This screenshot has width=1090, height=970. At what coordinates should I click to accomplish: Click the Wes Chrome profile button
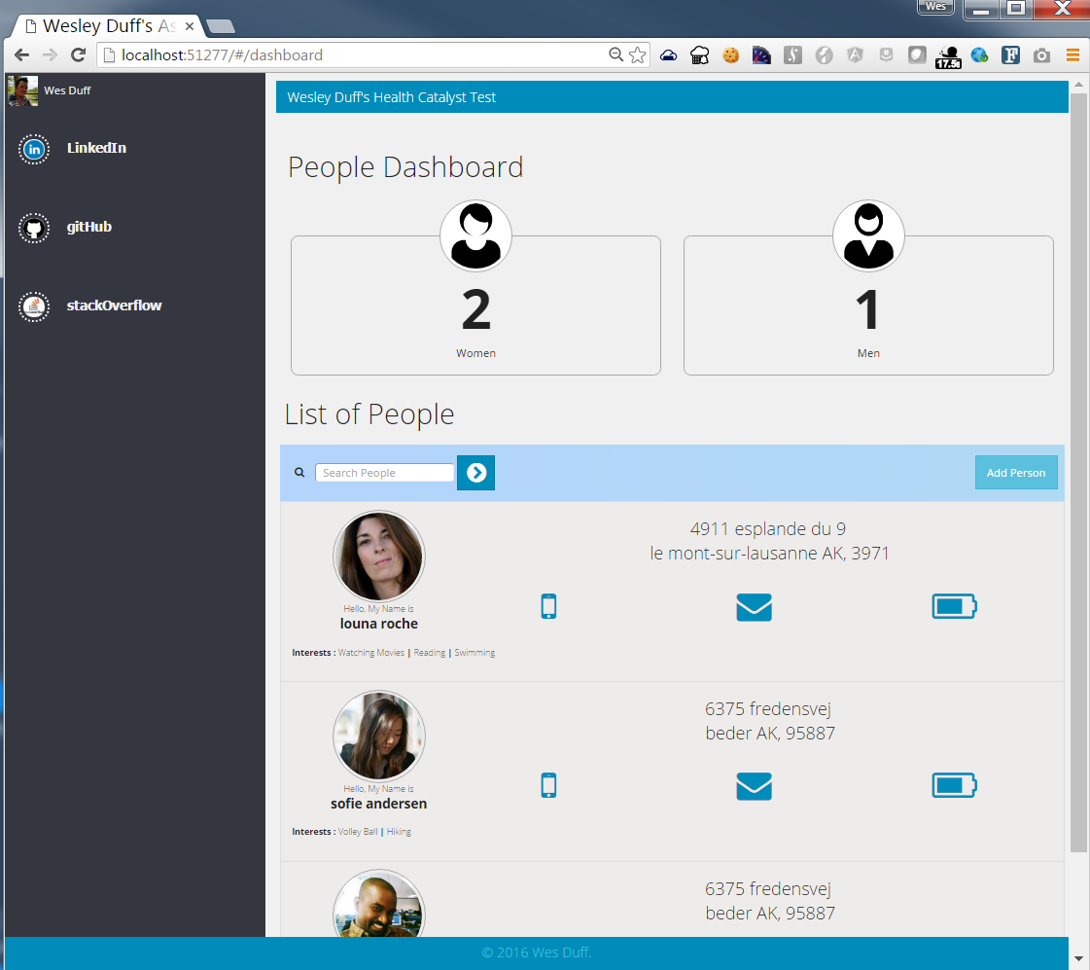[935, 7]
